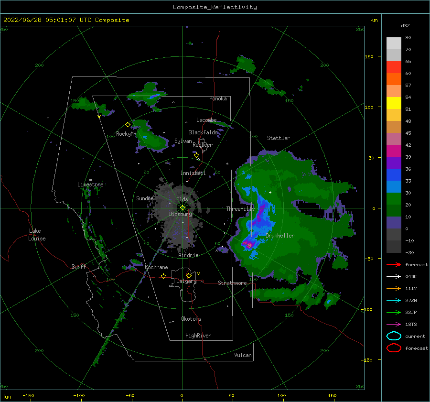Select the light blue 33-30 dBZ swatch
The height and width of the screenshot is (402, 430).
(394, 187)
